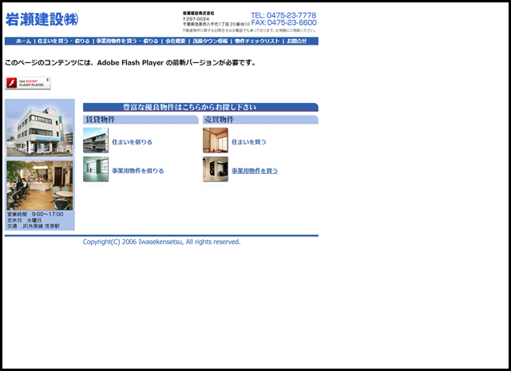
Task: Open お問合せ contact nav item
Action: [296, 41]
